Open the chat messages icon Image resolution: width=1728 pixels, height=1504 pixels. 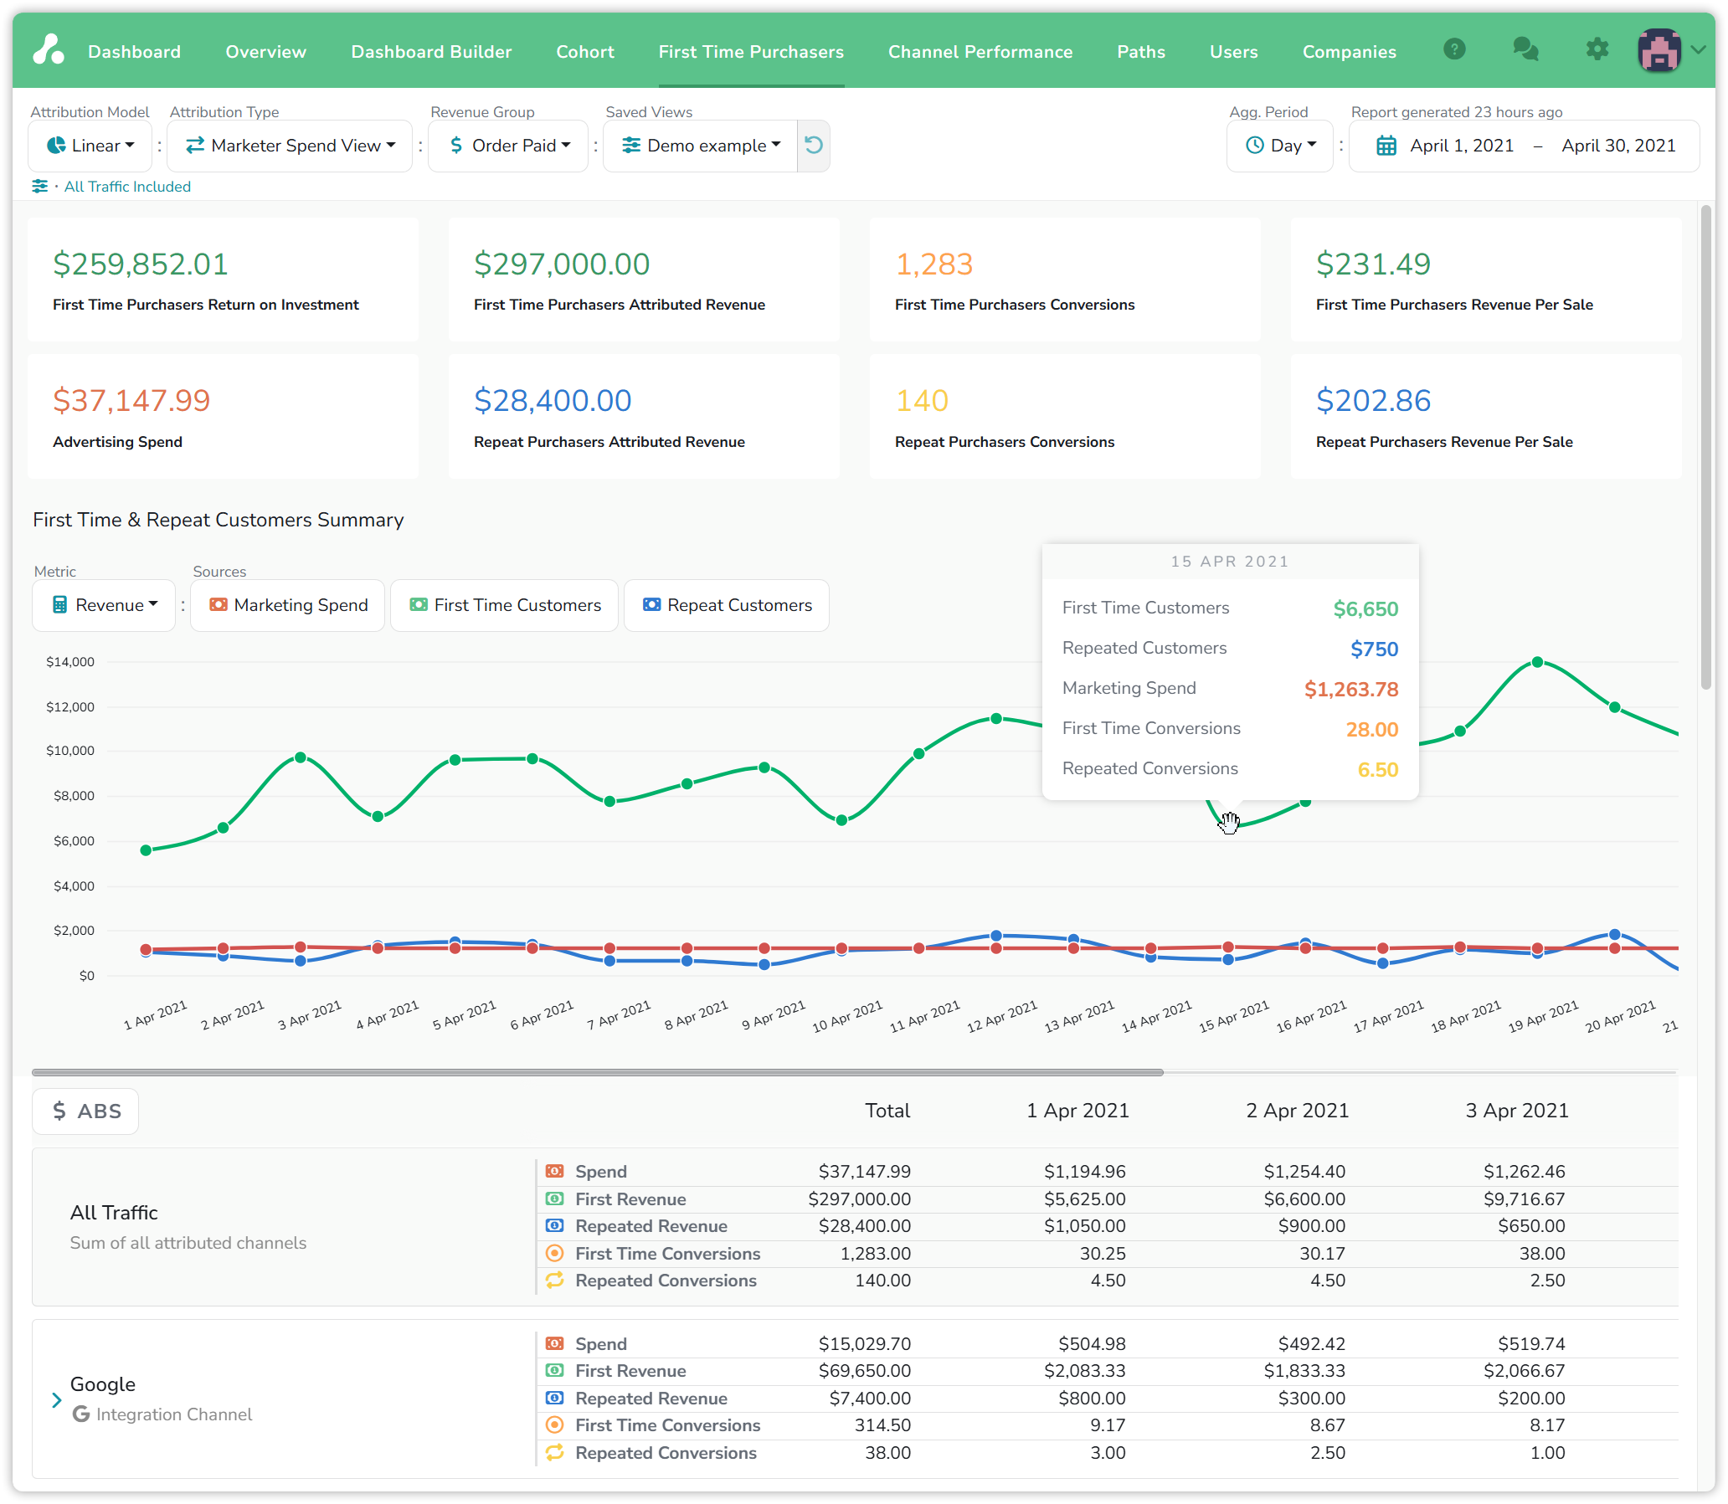[1525, 49]
